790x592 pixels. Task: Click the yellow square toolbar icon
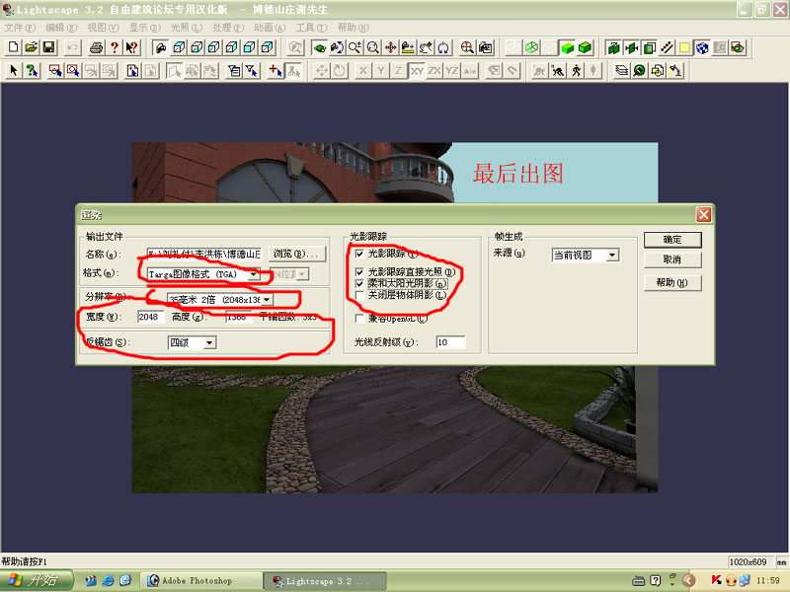(x=684, y=47)
